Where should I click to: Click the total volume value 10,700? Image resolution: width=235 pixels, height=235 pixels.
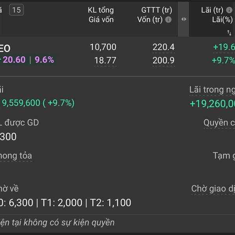[x=103, y=47]
